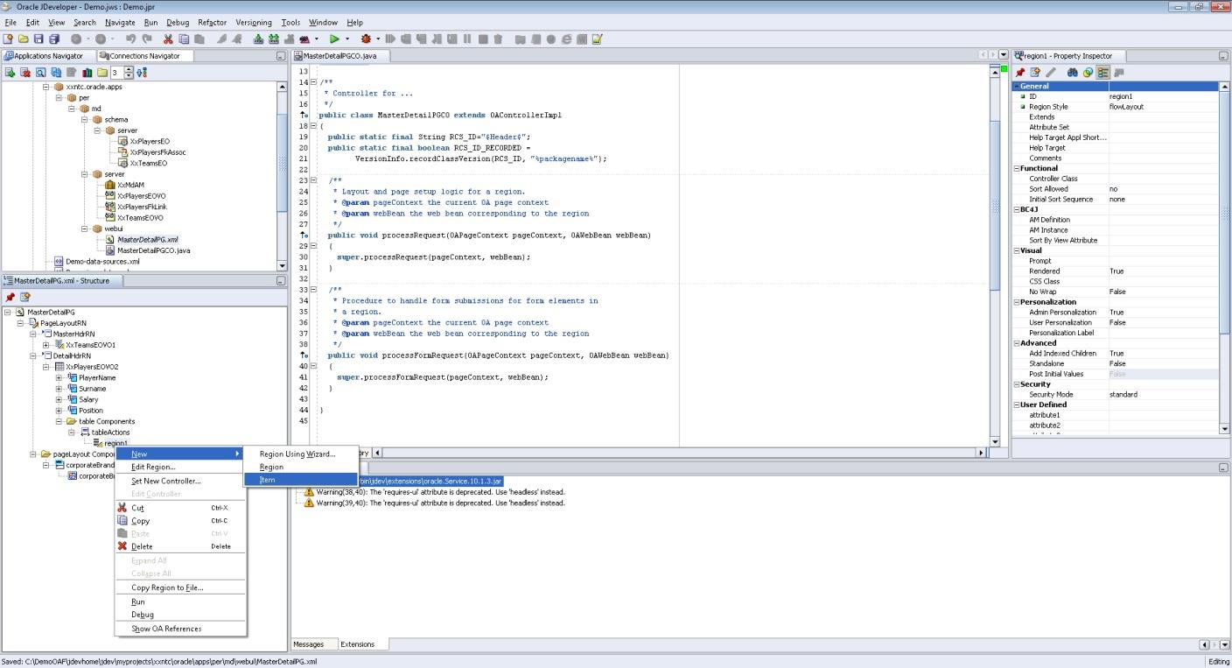Select Set New Controller in context menu
Viewport: 1232px width, 668px height.
[x=180, y=481]
